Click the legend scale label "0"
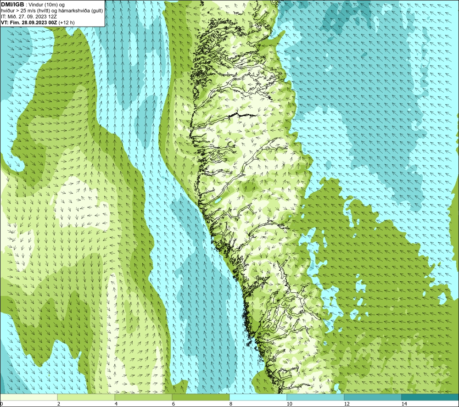Viewport: 459px width, 407px height. tap(2, 404)
